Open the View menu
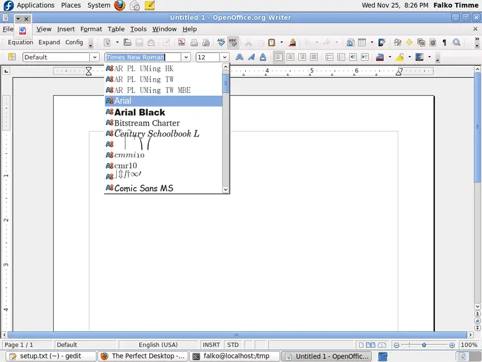The width and height of the screenshot is (482, 362). (44, 29)
